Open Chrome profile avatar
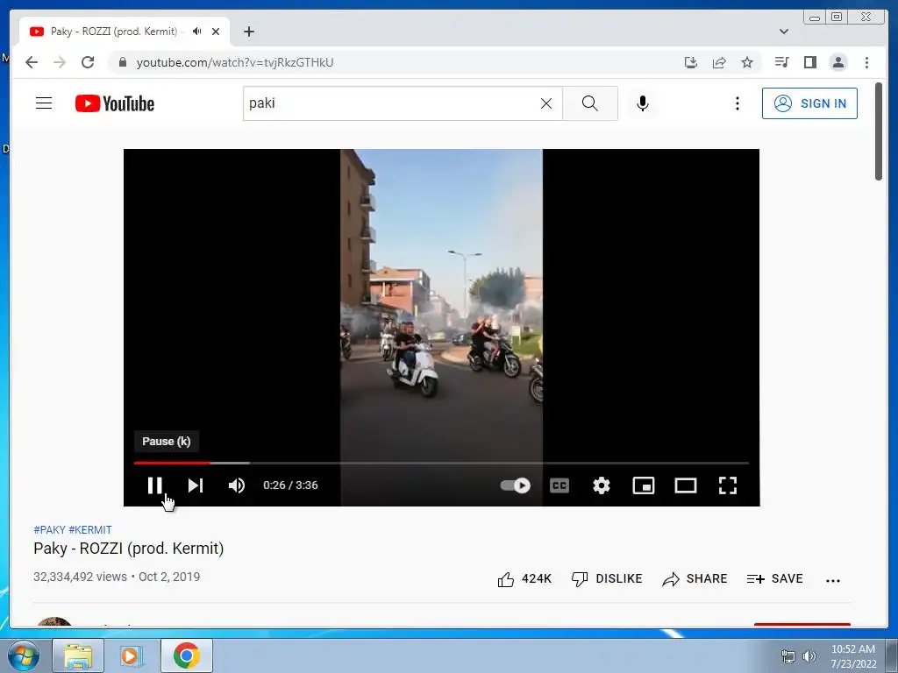The height and width of the screenshot is (673, 898). pos(837,62)
